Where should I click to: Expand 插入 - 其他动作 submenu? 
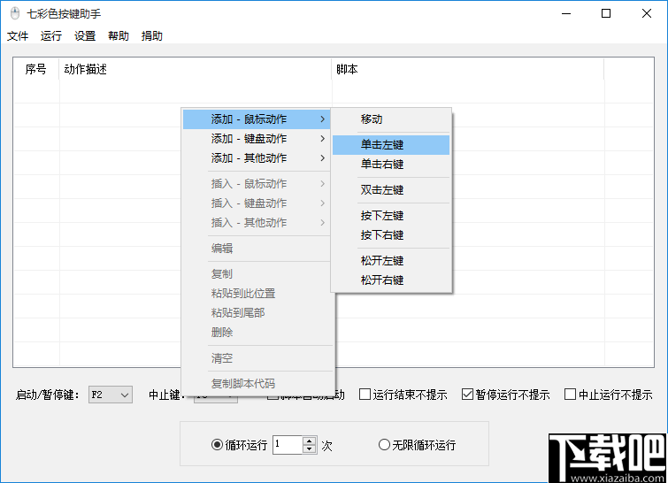[x=257, y=222]
